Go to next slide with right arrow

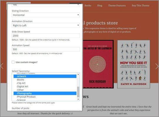click(x=157, y=66)
